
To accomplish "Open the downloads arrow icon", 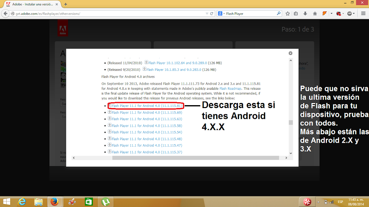I will tap(305, 14).
